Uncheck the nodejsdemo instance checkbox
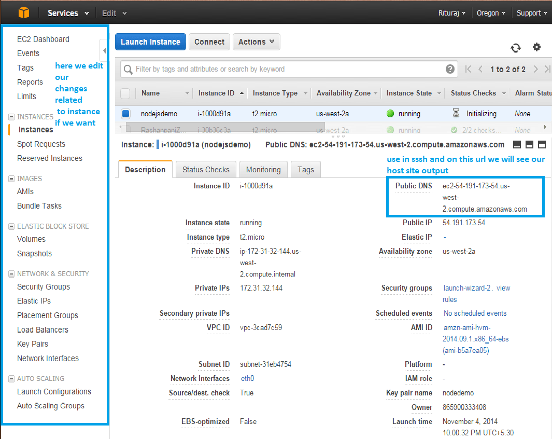 125,114
